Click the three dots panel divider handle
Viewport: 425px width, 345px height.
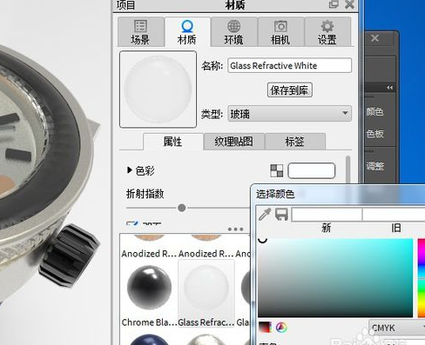pos(235,229)
